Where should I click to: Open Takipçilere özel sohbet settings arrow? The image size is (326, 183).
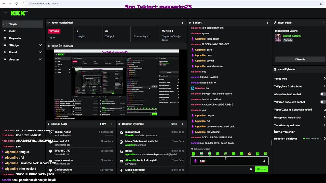tap(325, 86)
